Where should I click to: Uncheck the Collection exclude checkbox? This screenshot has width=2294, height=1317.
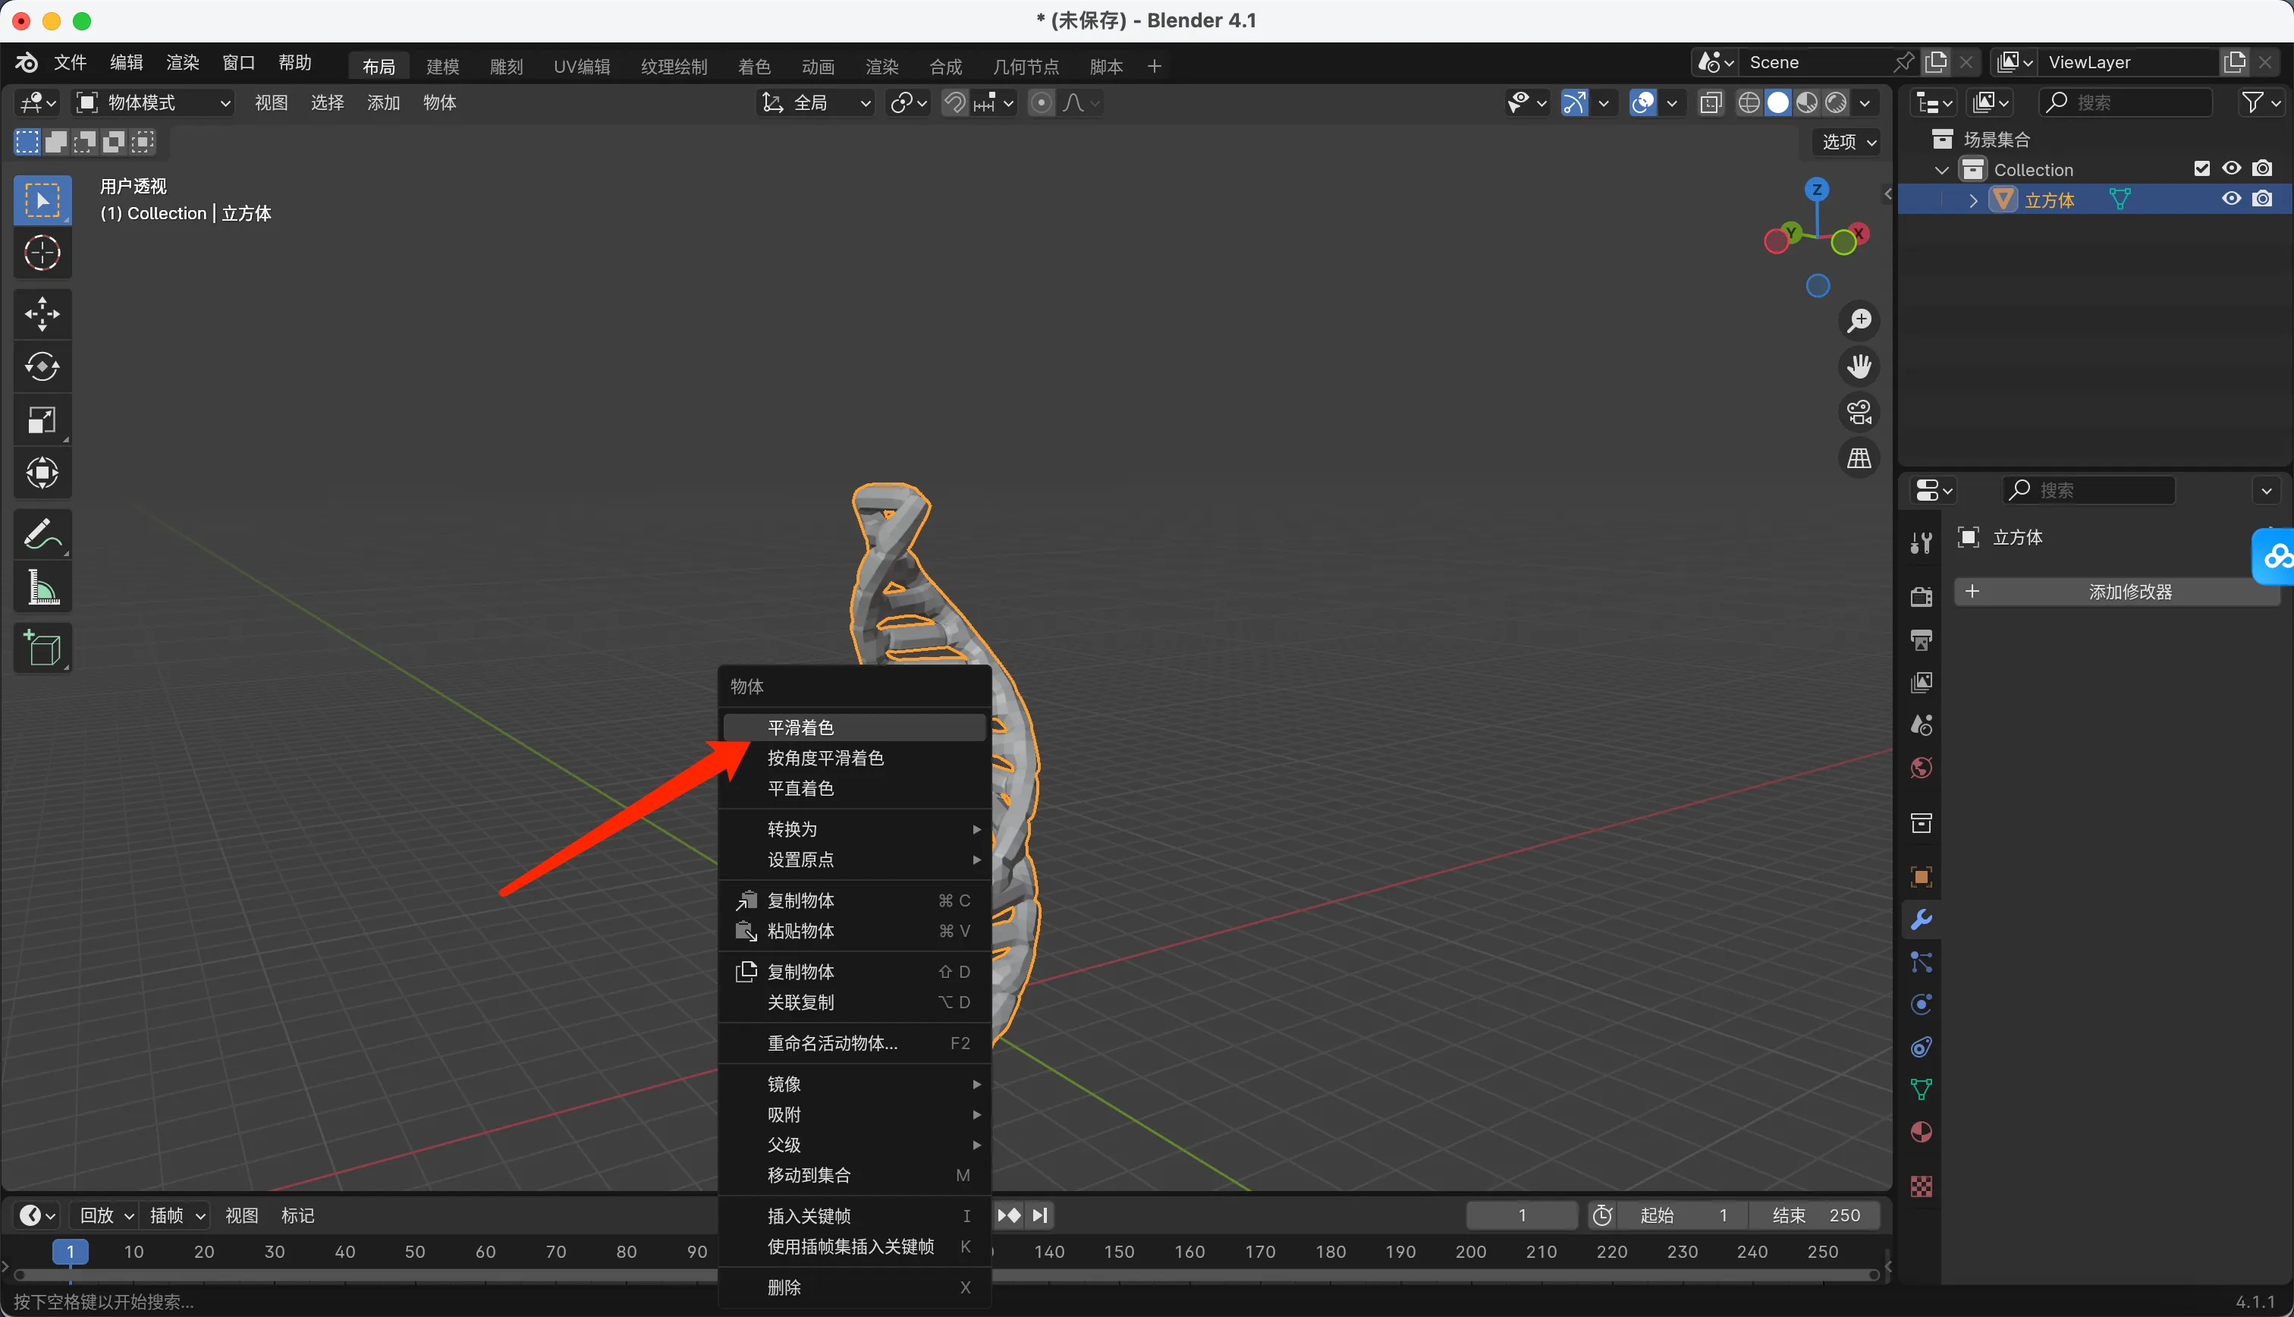click(2201, 169)
